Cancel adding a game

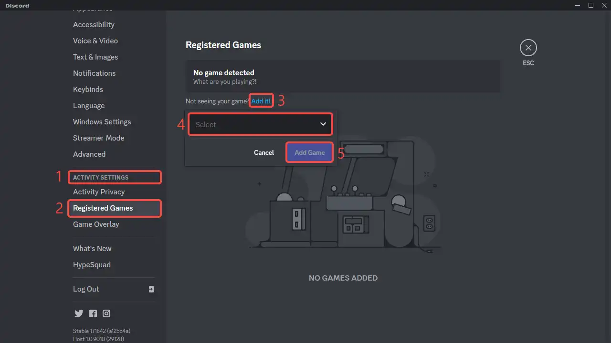pos(264,152)
